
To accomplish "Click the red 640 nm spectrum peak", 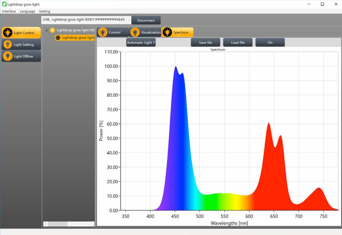I will click(x=269, y=124).
